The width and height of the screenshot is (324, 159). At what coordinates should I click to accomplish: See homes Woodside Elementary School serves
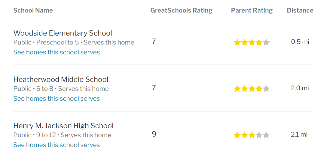point(57,52)
